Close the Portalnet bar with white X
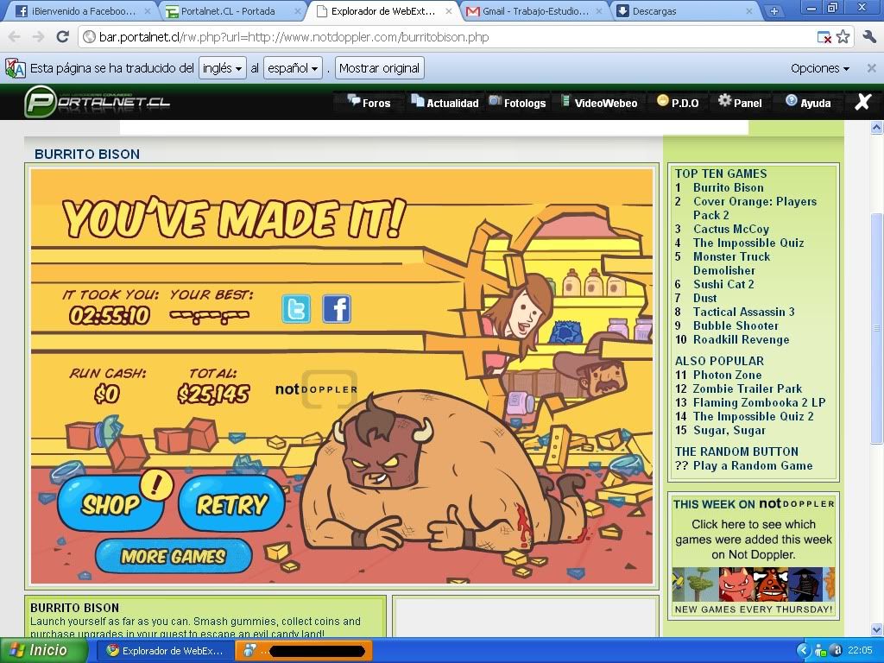This screenshot has height=663, width=884. pyautogui.click(x=863, y=102)
